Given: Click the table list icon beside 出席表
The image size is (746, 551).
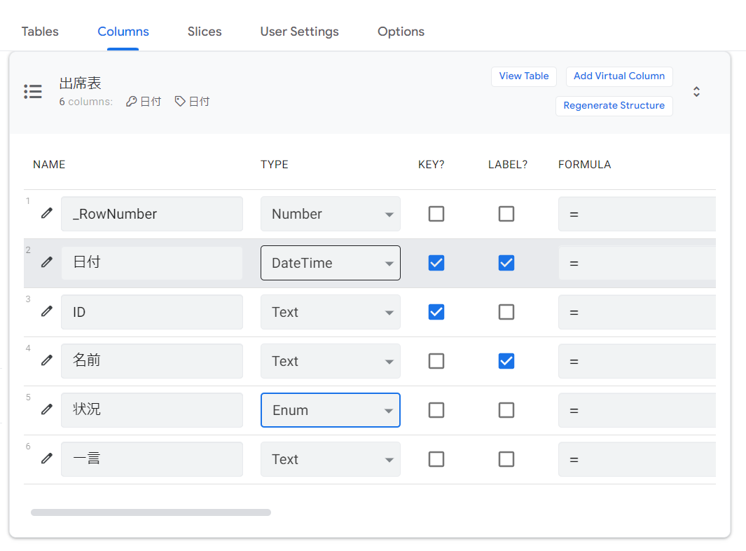Looking at the screenshot, I should pyautogui.click(x=33, y=92).
